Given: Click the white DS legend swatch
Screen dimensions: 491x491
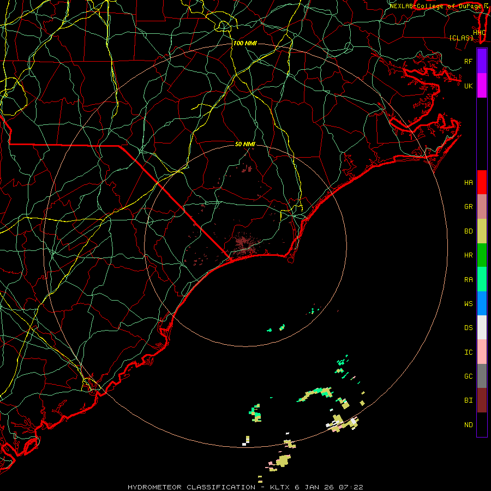Looking at the screenshot, I should 482,327.
